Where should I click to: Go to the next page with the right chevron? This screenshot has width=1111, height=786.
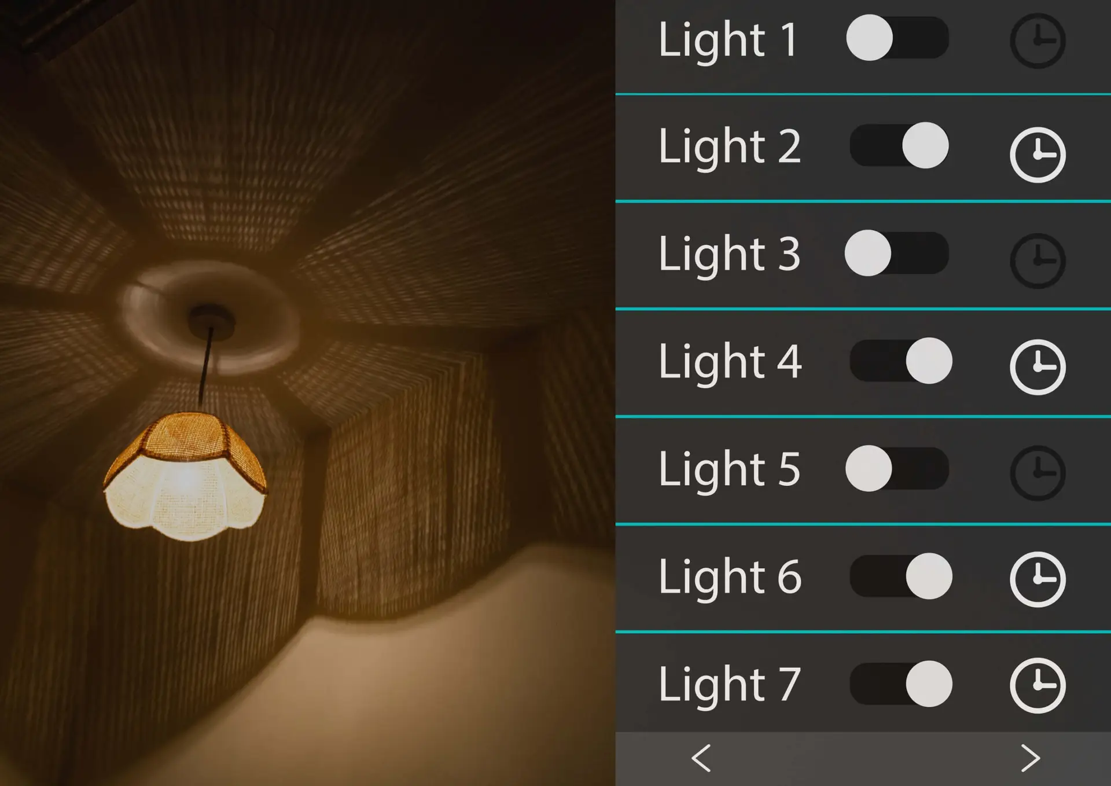[1030, 758]
